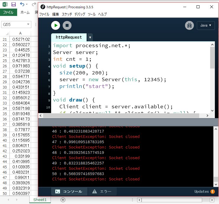Click the Excel save icon
The height and width of the screenshot is (204, 219).
pyautogui.click(x=13, y=4)
